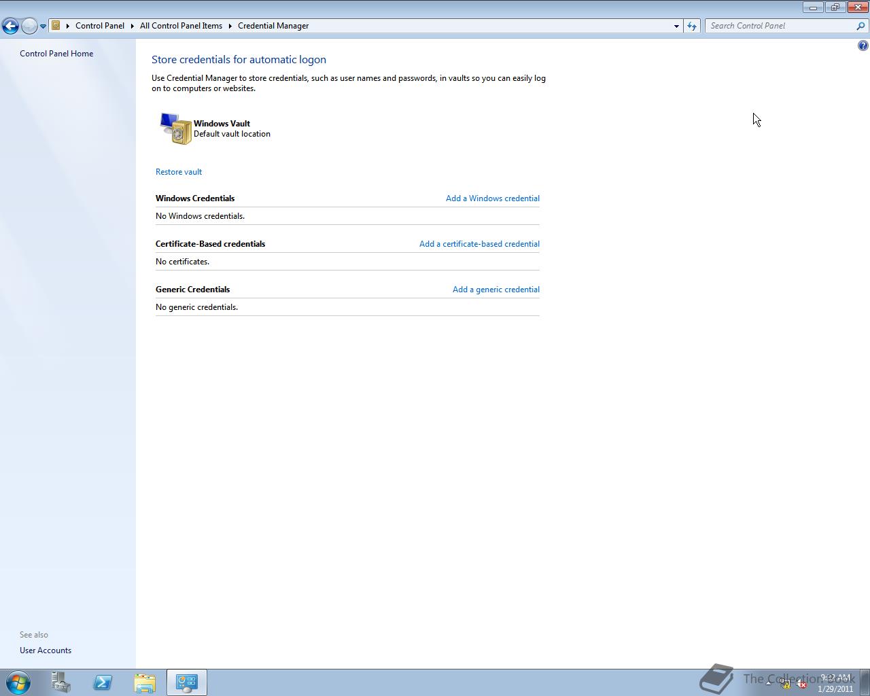
Task: Close the Credential Manager window
Action: click(857, 7)
